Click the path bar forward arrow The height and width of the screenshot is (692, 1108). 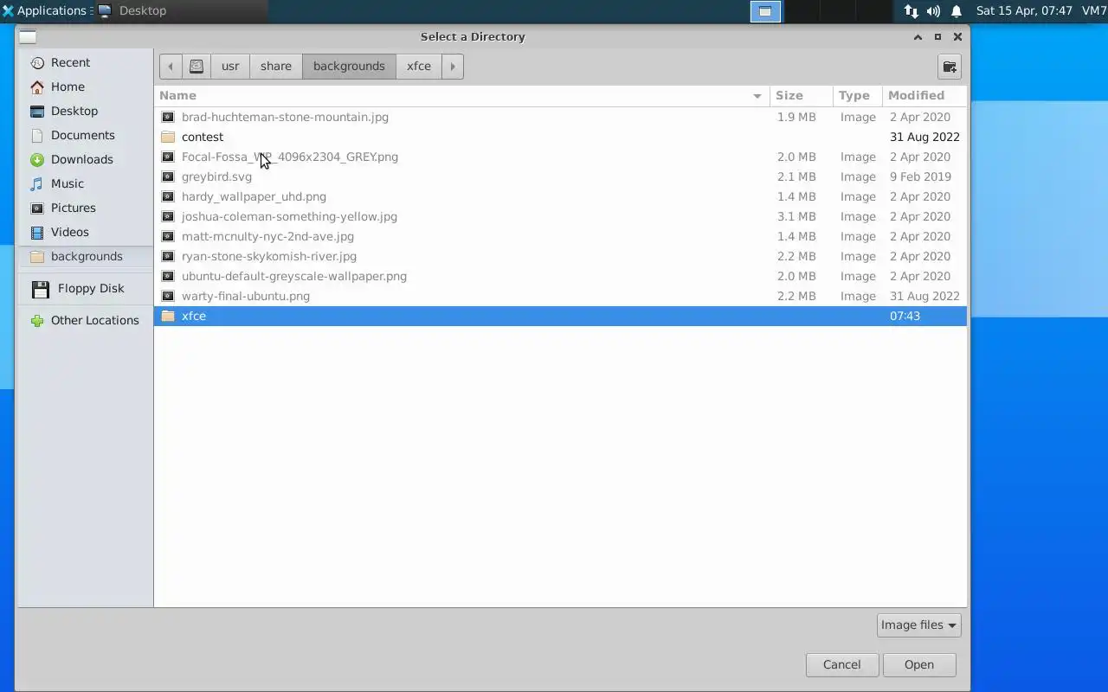pos(453,67)
